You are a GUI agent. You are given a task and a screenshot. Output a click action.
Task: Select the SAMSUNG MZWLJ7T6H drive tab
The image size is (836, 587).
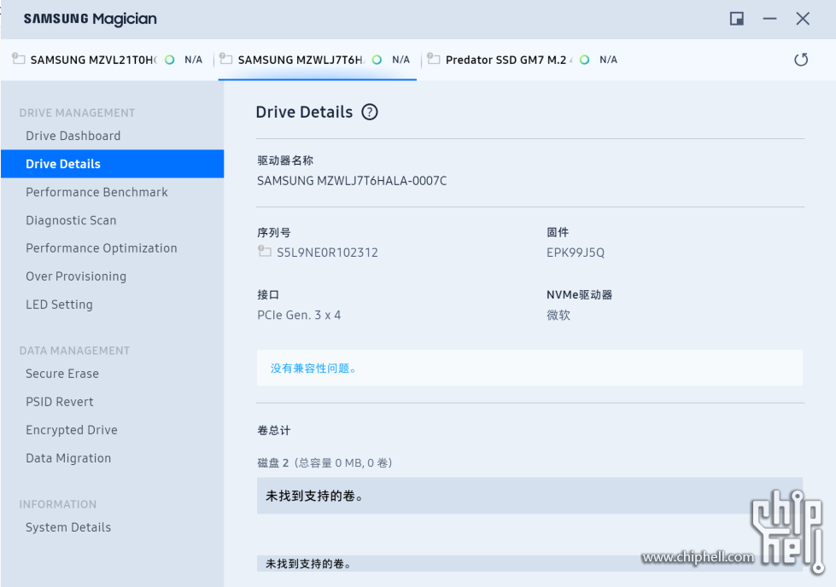[x=317, y=60]
